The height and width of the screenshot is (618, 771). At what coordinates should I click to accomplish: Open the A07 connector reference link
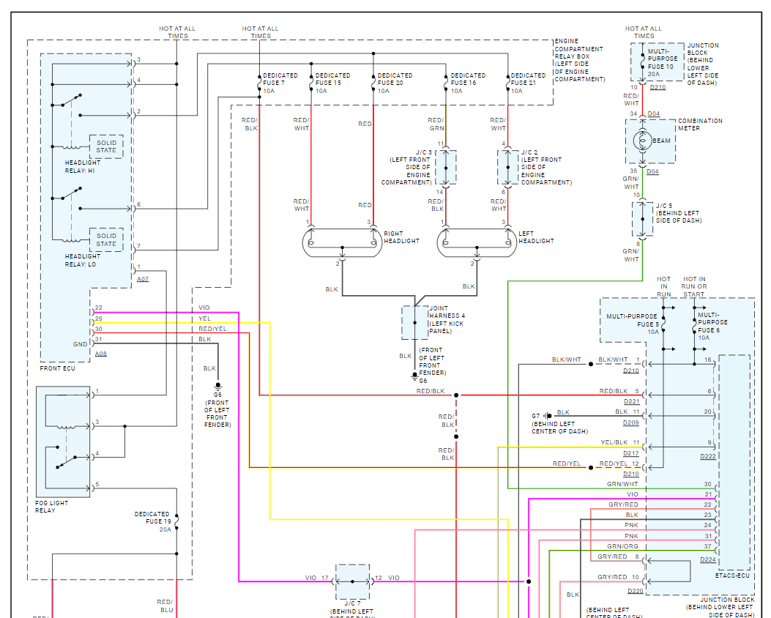[x=143, y=279]
